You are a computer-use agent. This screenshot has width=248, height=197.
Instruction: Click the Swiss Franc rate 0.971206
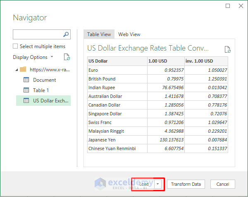[174, 122]
